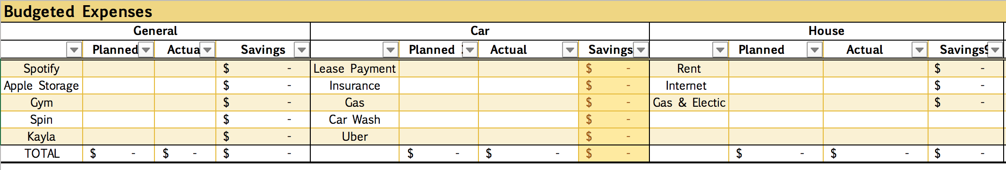Click the Planned input cell for Car Wash
The image size is (1006, 170).
pos(439,119)
